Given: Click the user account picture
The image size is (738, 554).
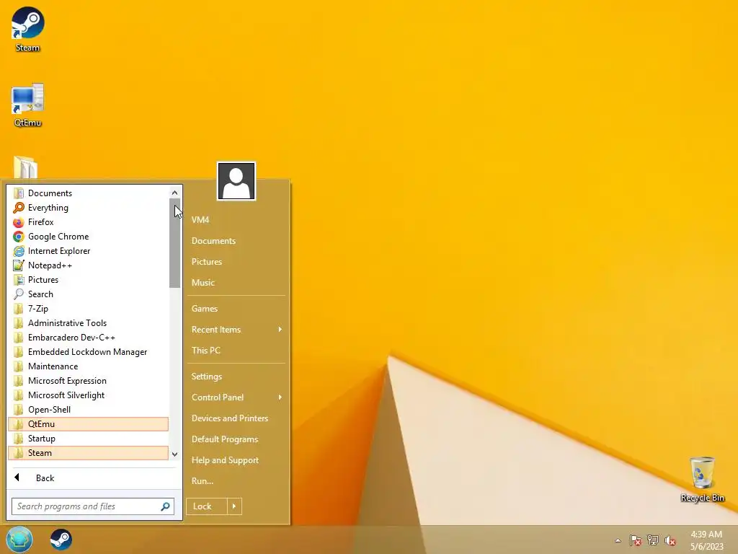Looking at the screenshot, I should click(236, 181).
